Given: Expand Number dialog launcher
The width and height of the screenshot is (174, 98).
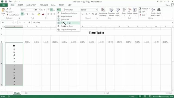Looking at the screenshot, I should coord(97,18).
